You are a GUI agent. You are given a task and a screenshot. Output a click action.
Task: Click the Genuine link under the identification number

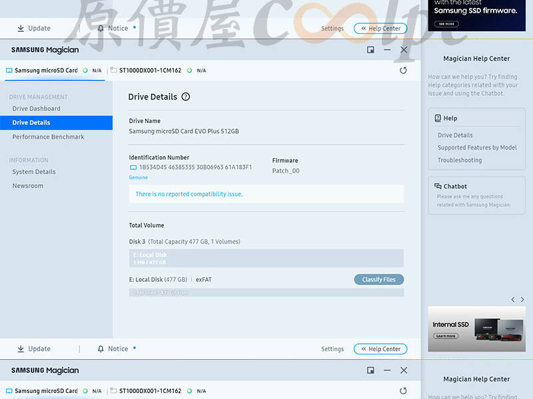pos(139,178)
